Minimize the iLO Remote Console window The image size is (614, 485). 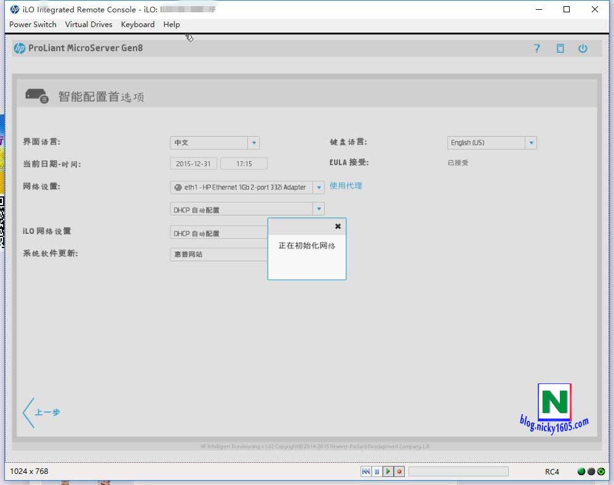point(539,9)
